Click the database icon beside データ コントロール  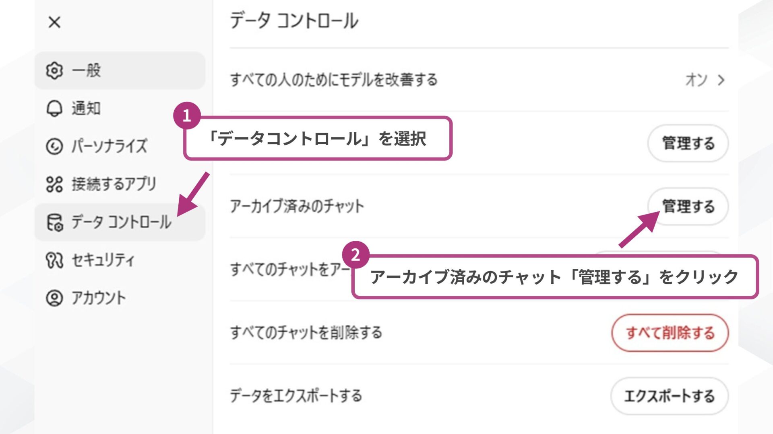tap(56, 222)
